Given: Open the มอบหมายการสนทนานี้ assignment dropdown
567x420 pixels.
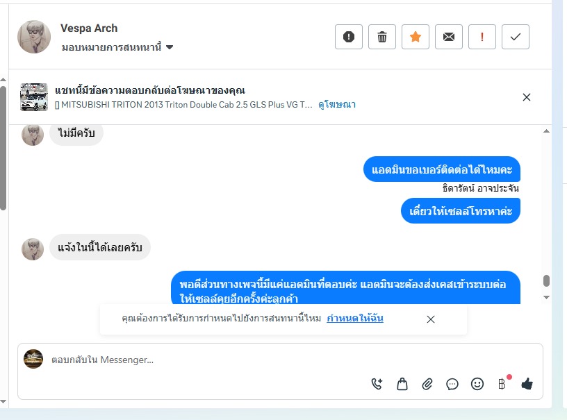Looking at the screenshot, I should pyautogui.click(x=117, y=47).
